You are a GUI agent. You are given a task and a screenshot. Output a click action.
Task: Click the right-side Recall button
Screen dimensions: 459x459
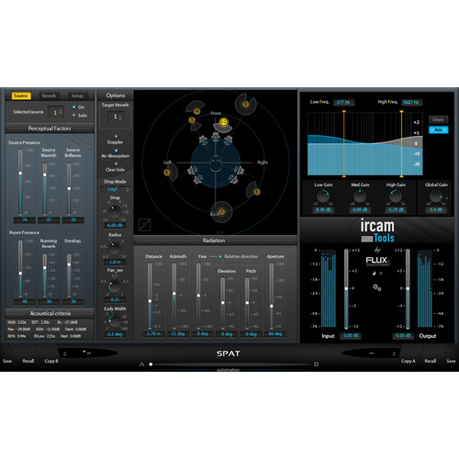tap(431, 361)
